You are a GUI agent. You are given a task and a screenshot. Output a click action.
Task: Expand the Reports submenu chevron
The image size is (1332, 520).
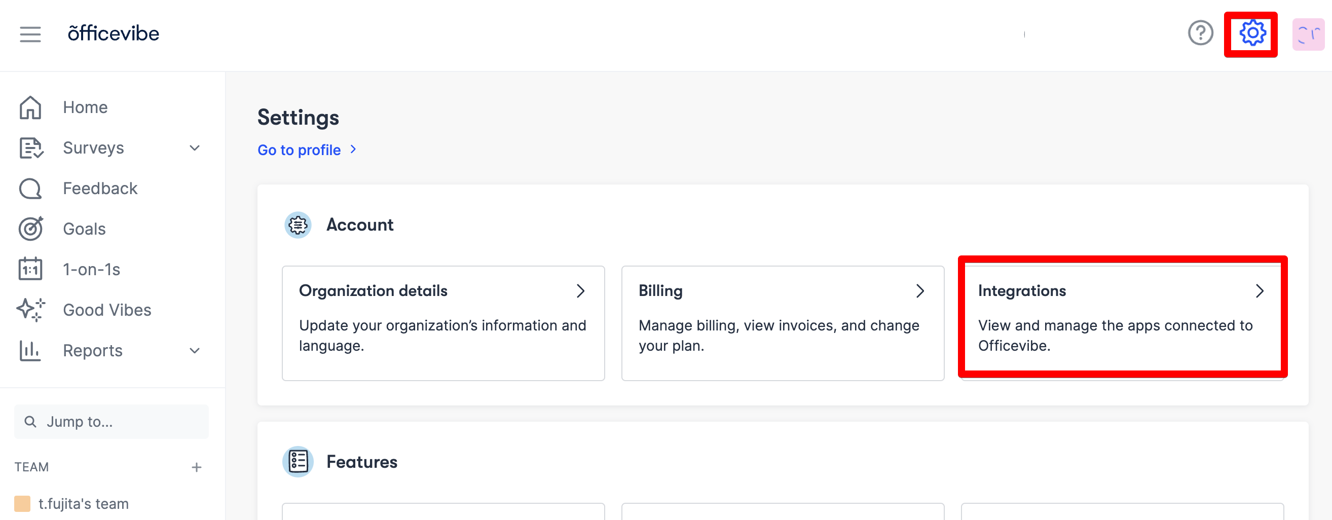click(195, 351)
